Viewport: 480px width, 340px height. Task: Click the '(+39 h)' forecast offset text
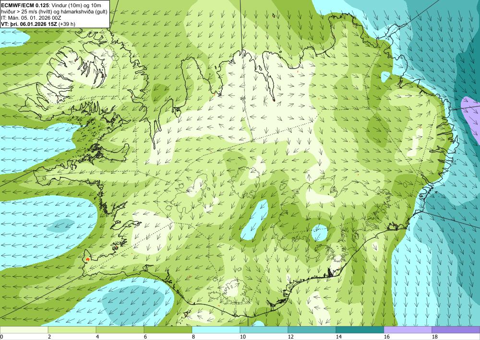coord(66,24)
